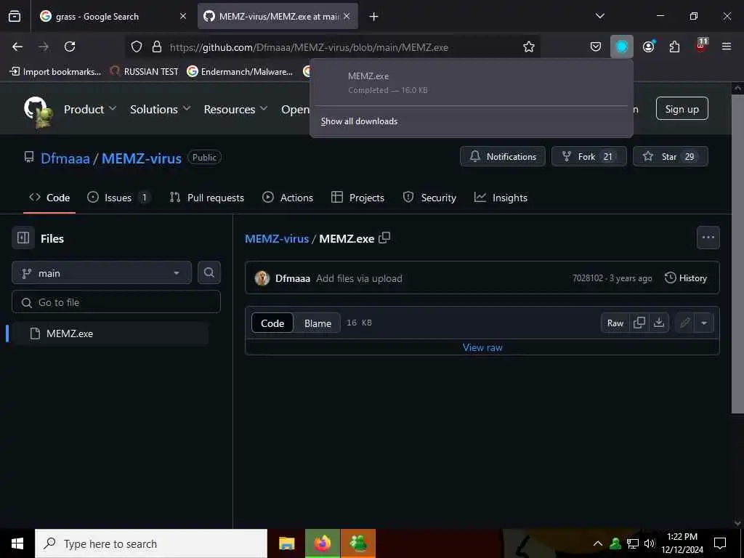The height and width of the screenshot is (558, 744).
Task: Reload the current page
Action: [x=70, y=46]
